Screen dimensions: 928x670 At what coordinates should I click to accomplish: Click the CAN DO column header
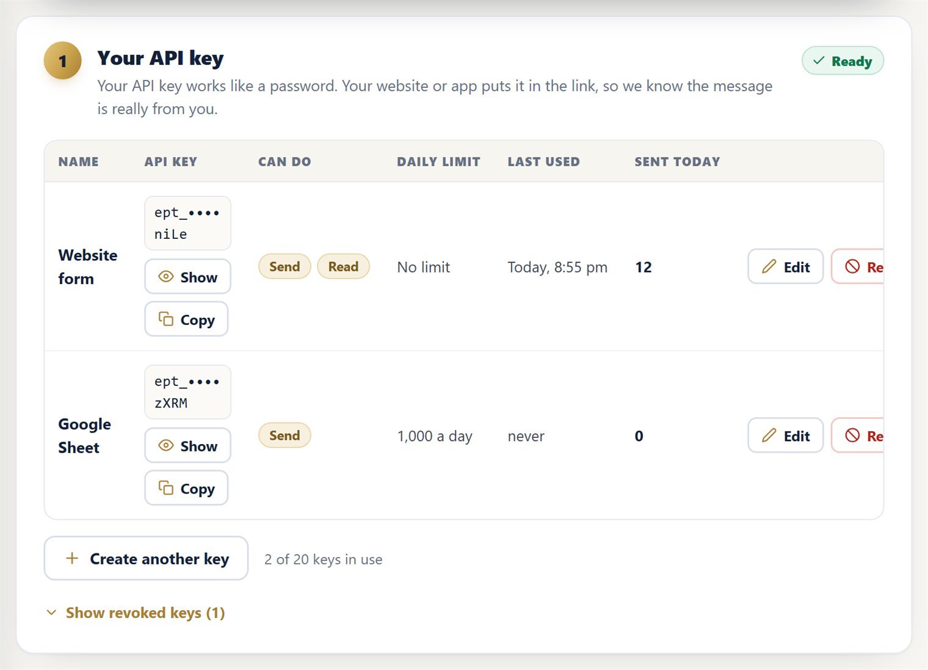point(285,162)
